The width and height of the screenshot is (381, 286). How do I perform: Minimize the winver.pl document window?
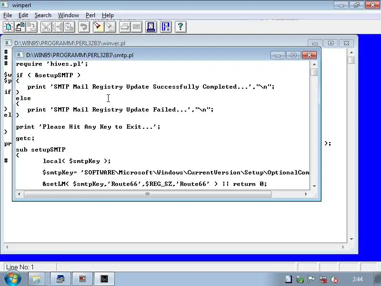click(315, 43)
